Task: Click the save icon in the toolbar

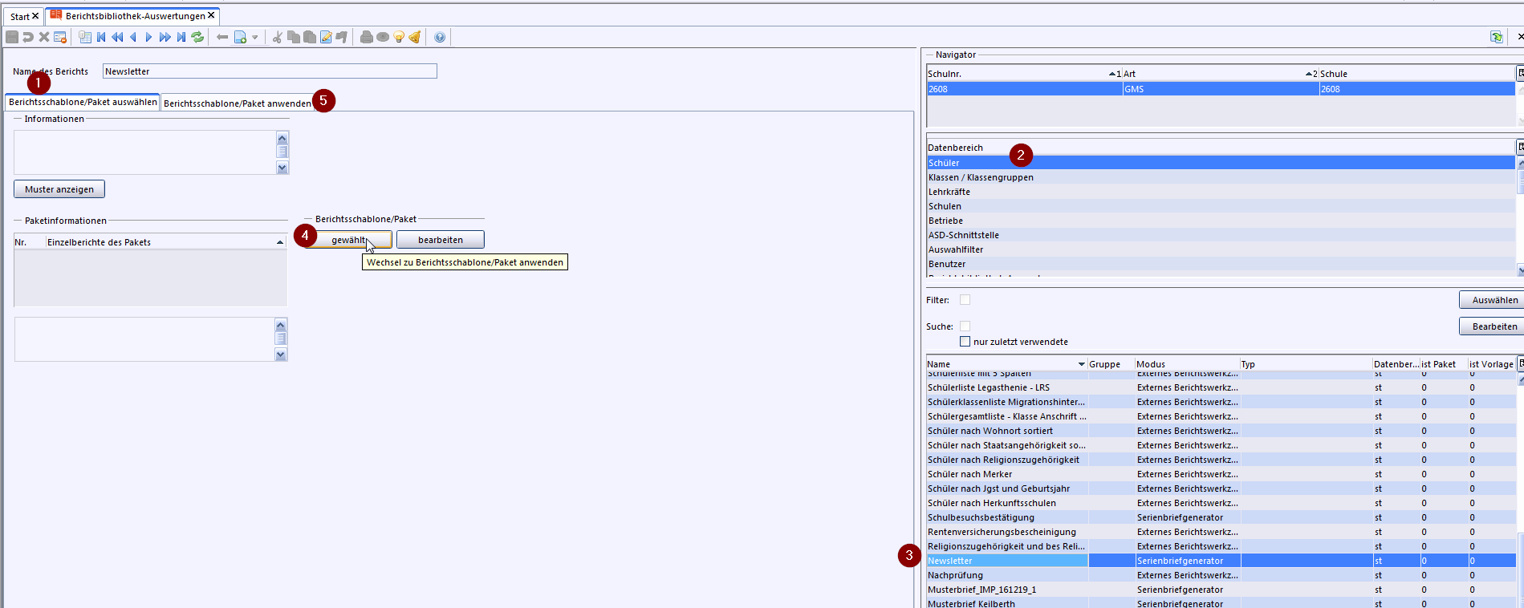Action: point(12,37)
